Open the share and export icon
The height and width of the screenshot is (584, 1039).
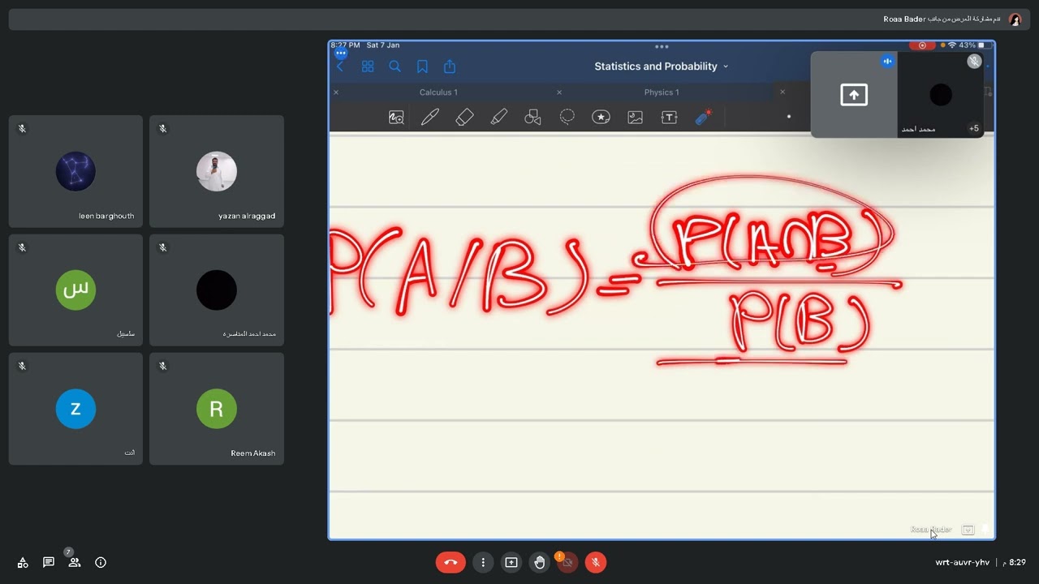(450, 67)
